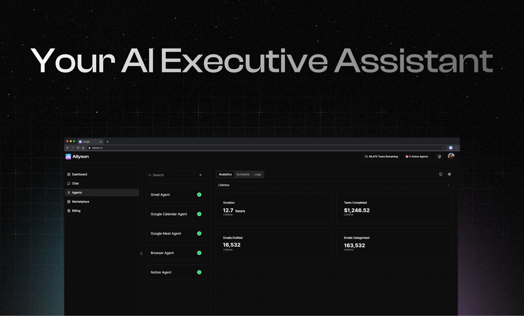The width and height of the screenshot is (524, 316).
Task: Toggle the Notion Agent status indicator
Action: [x=199, y=272]
